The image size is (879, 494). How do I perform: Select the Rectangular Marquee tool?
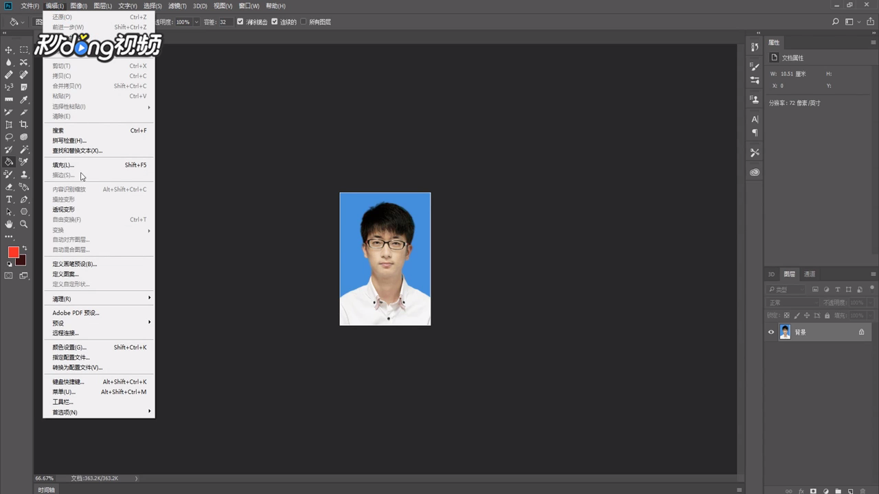[23, 50]
